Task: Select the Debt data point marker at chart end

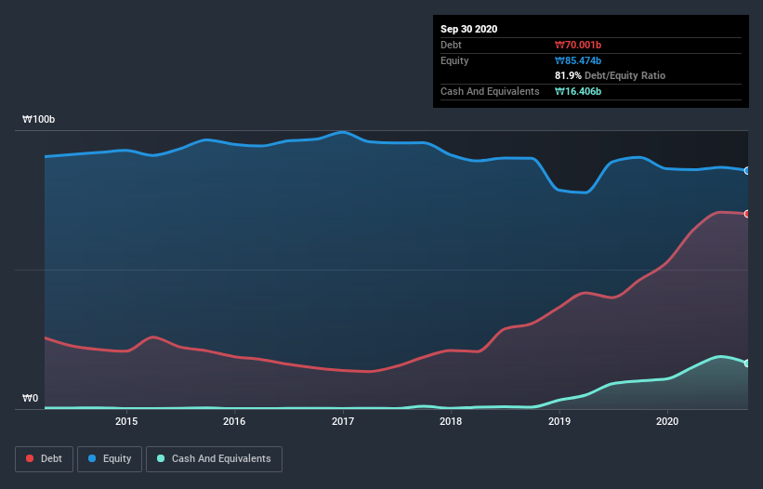Action: click(746, 214)
